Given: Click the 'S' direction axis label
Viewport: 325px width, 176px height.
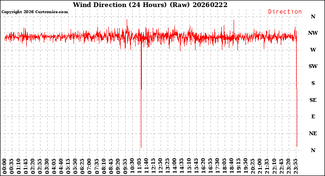Looking at the screenshot, I should (313, 83).
